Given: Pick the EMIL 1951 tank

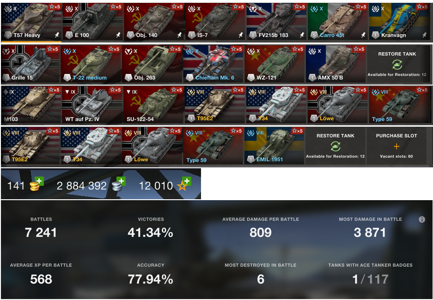Looking at the screenshot, I should coord(274,146).
